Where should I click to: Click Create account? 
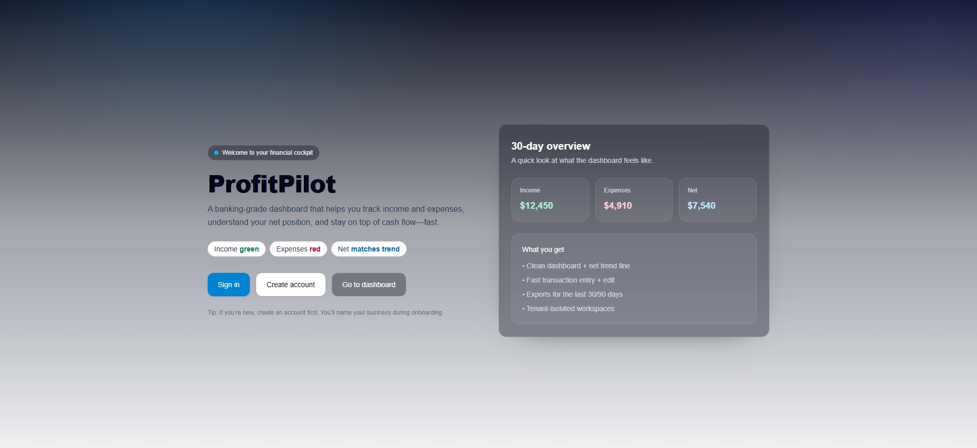click(291, 284)
